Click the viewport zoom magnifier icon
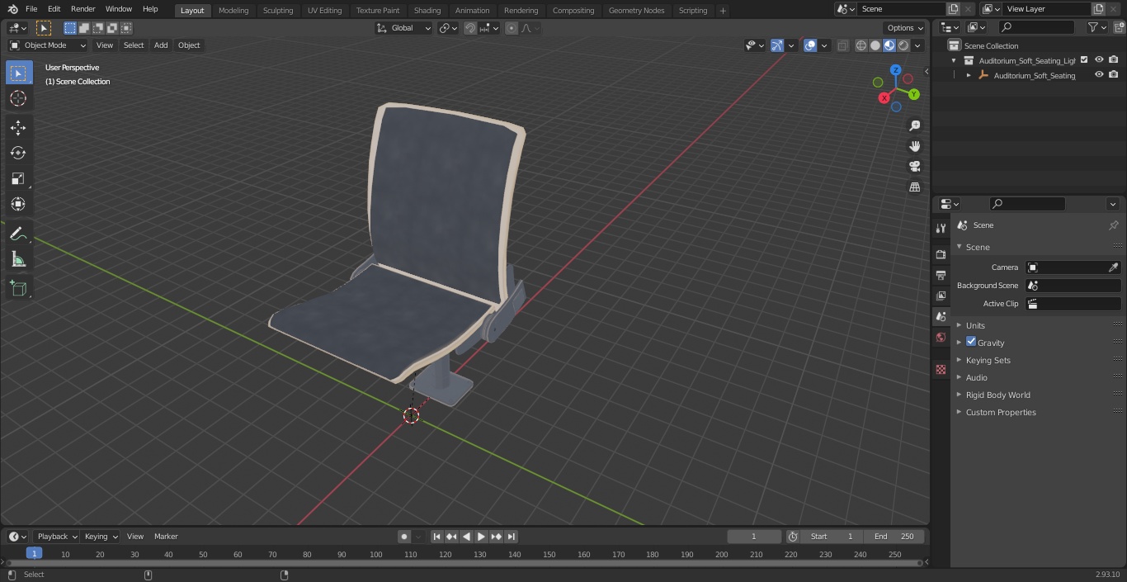This screenshot has width=1127, height=582. coord(914,125)
